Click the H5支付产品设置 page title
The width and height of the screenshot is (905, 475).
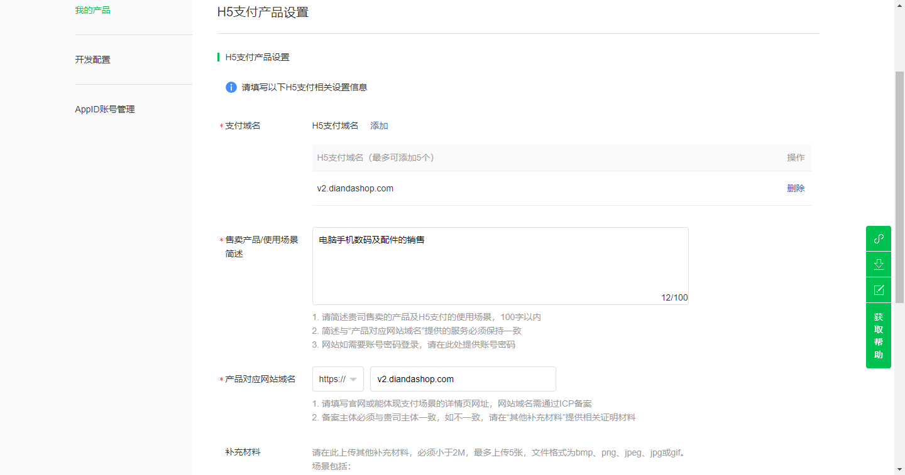click(x=263, y=12)
